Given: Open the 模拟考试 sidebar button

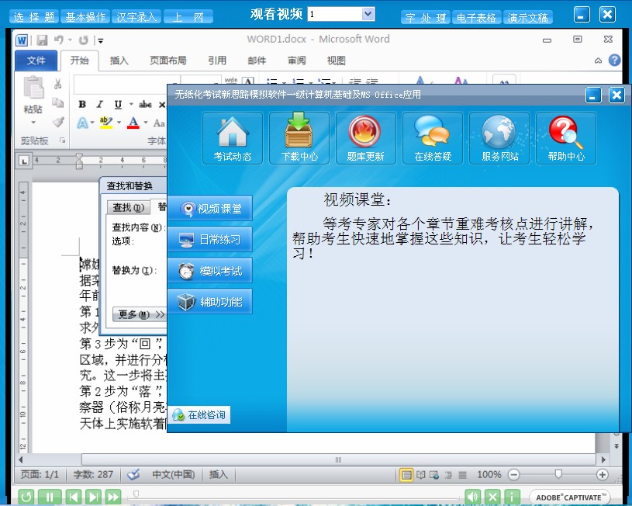Looking at the screenshot, I should pos(210,270).
